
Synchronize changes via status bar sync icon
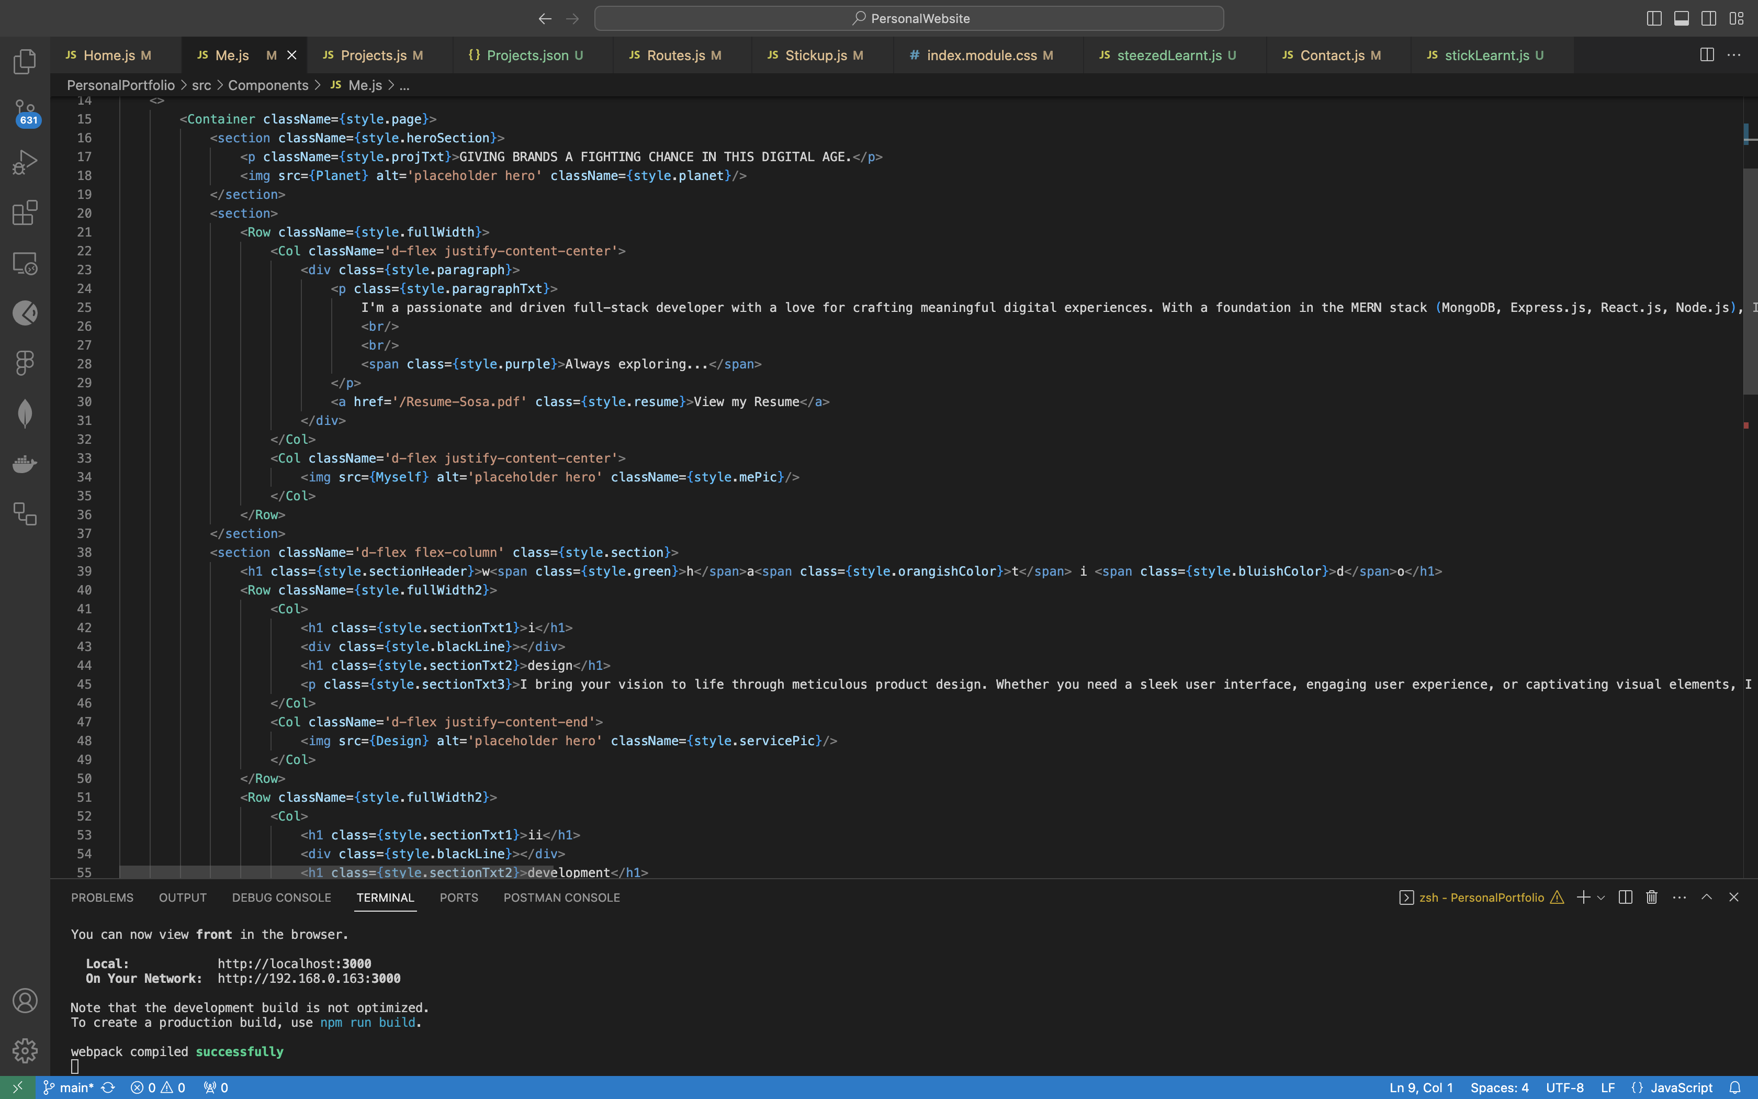coord(108,1088)
